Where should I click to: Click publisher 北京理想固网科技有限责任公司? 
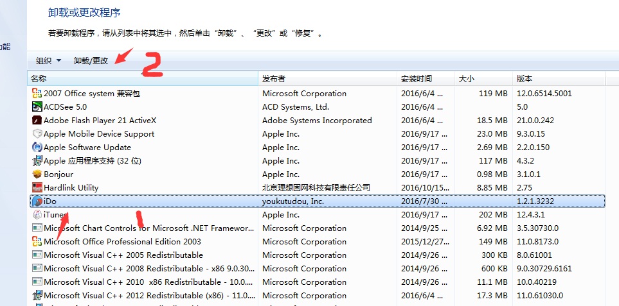click(x=316, y=187)
